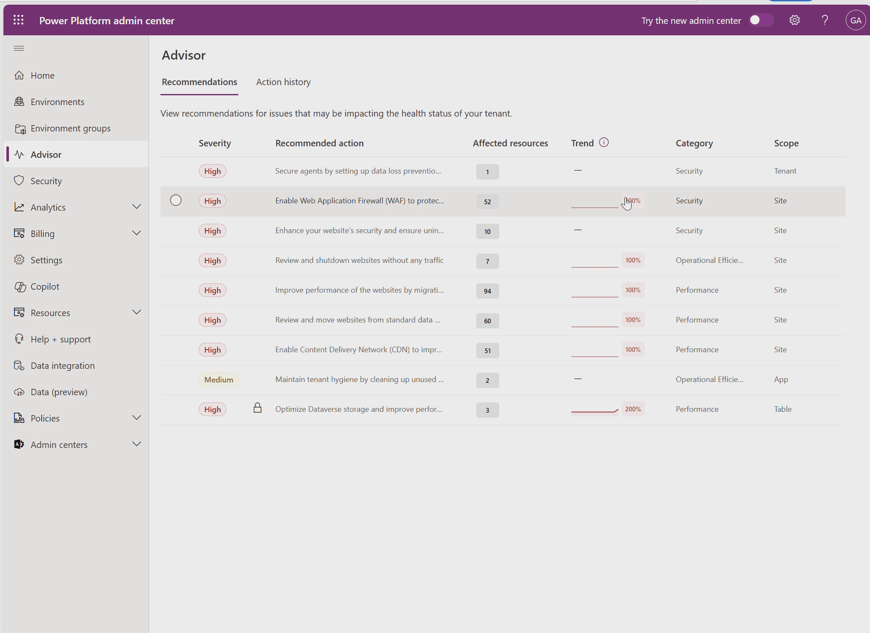
Task: Select the WAF recommendation radio button
Action: (176, 200)
